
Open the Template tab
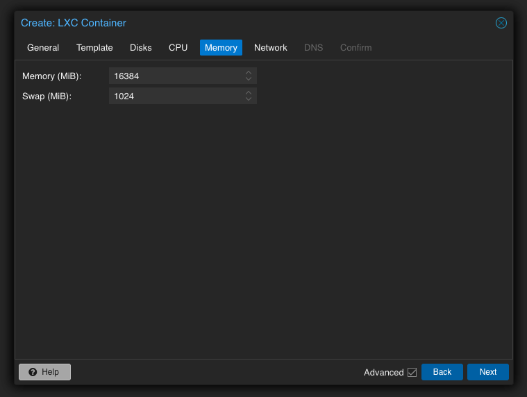[94, 48]
